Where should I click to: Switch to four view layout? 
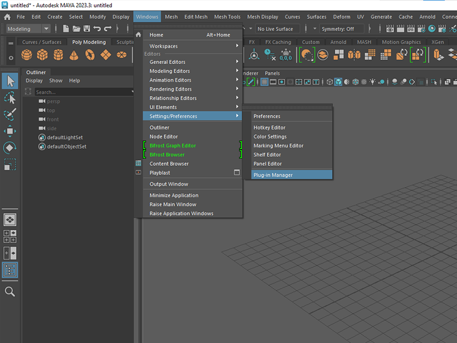pos(10,236)
